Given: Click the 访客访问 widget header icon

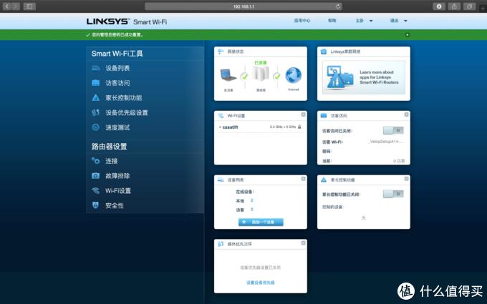Looking at the screenshot, I should (x=324, y=116).
